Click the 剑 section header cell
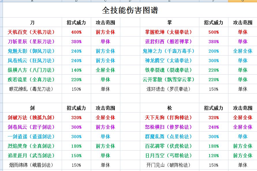Screen dimensions: 257x171 (32, 108)
